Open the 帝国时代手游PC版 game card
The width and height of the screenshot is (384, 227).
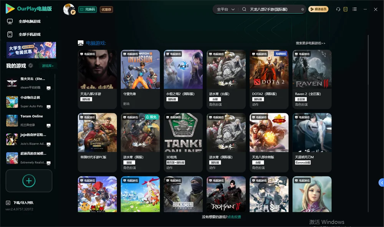97,143
